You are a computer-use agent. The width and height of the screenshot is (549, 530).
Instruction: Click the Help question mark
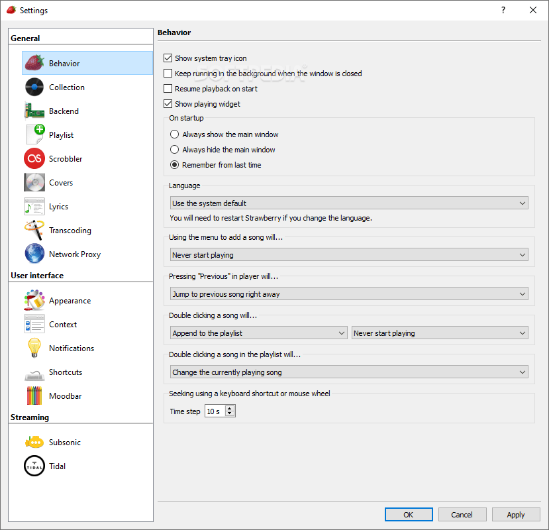tap(503, 10)
